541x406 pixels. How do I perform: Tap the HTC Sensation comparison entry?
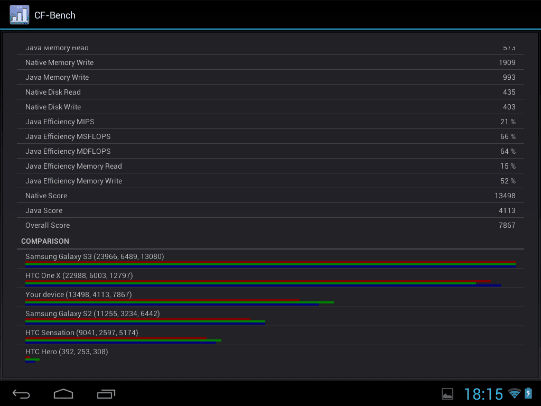(x=270, y=335)
